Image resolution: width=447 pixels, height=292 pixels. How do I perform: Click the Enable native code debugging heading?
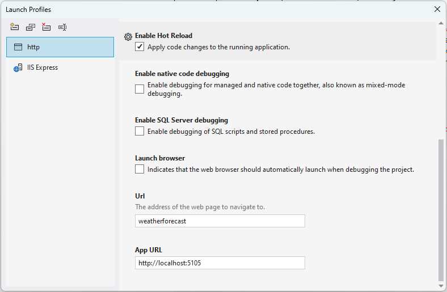pos(182,74)
